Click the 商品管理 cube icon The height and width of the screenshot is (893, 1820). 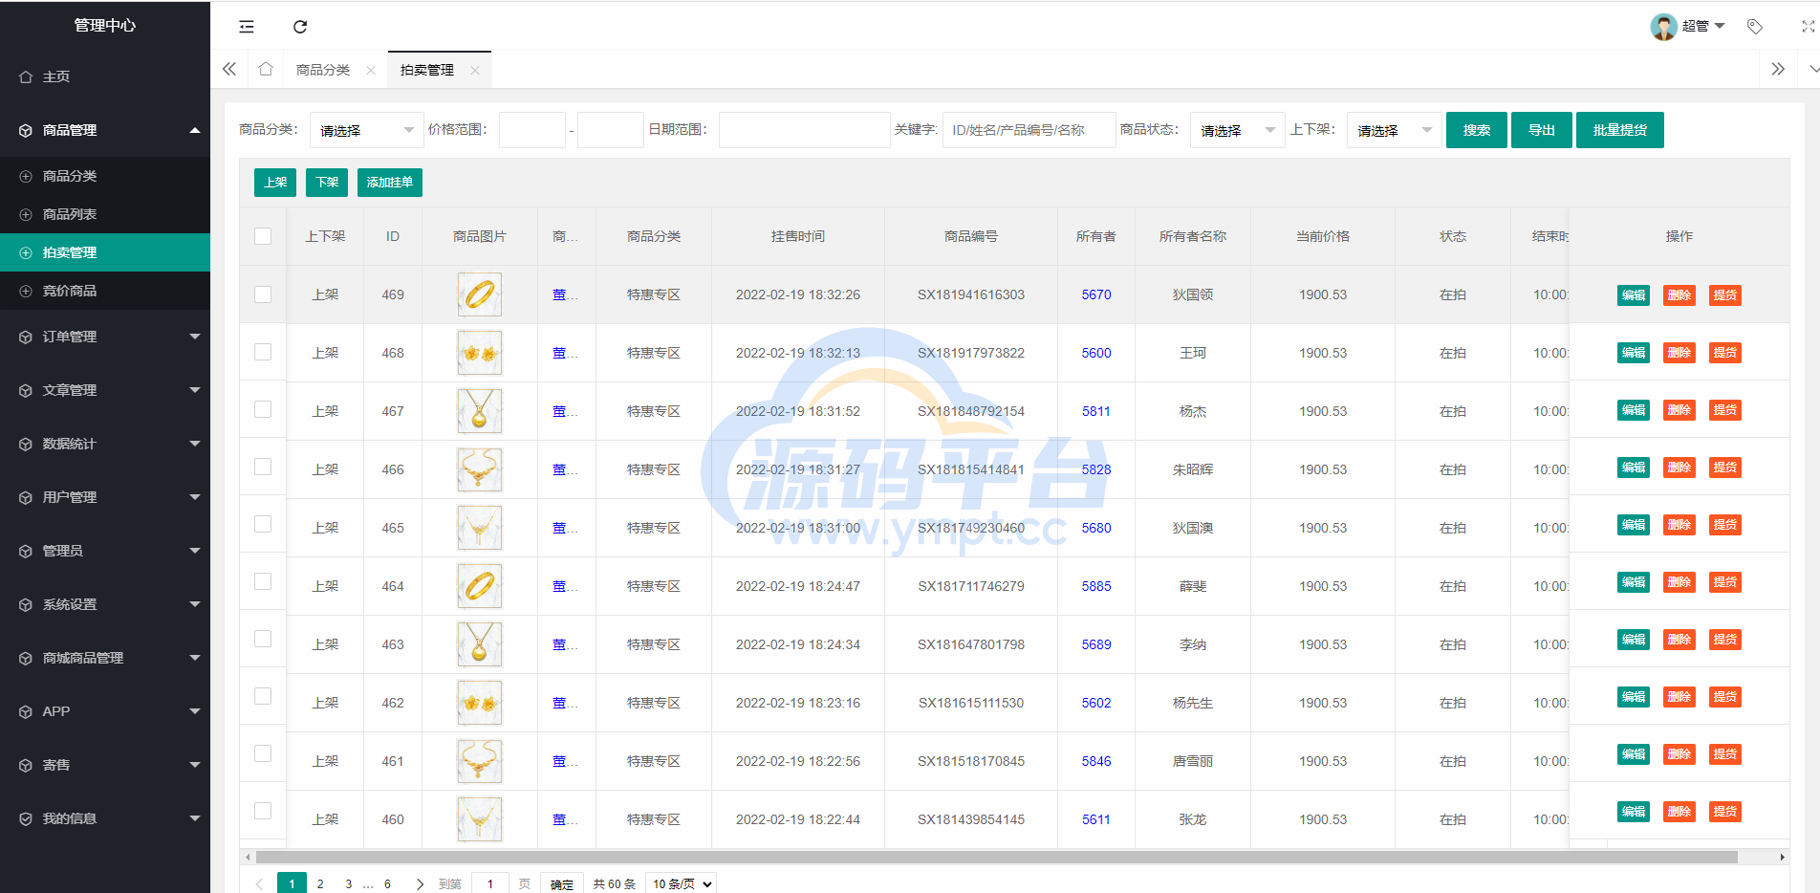pos(26,130)
